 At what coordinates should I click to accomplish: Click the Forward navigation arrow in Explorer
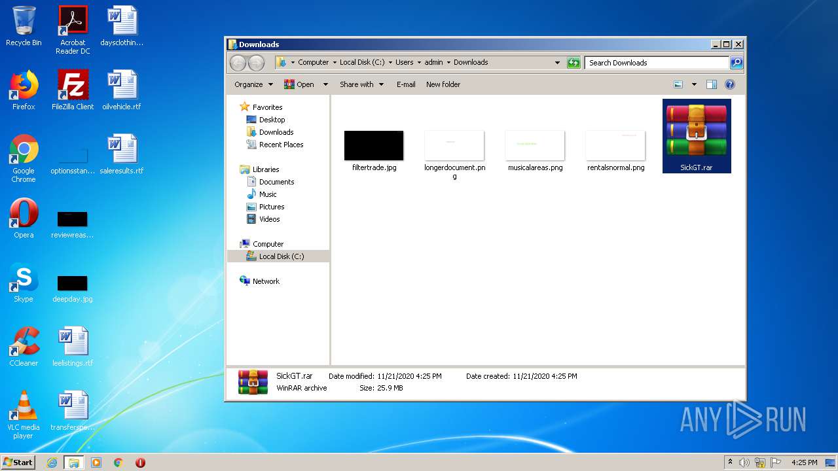(256, 63)
